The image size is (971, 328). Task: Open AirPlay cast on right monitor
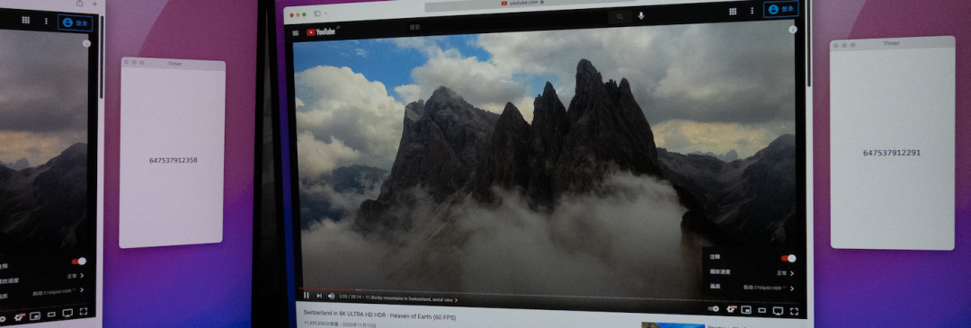(779, 311)
